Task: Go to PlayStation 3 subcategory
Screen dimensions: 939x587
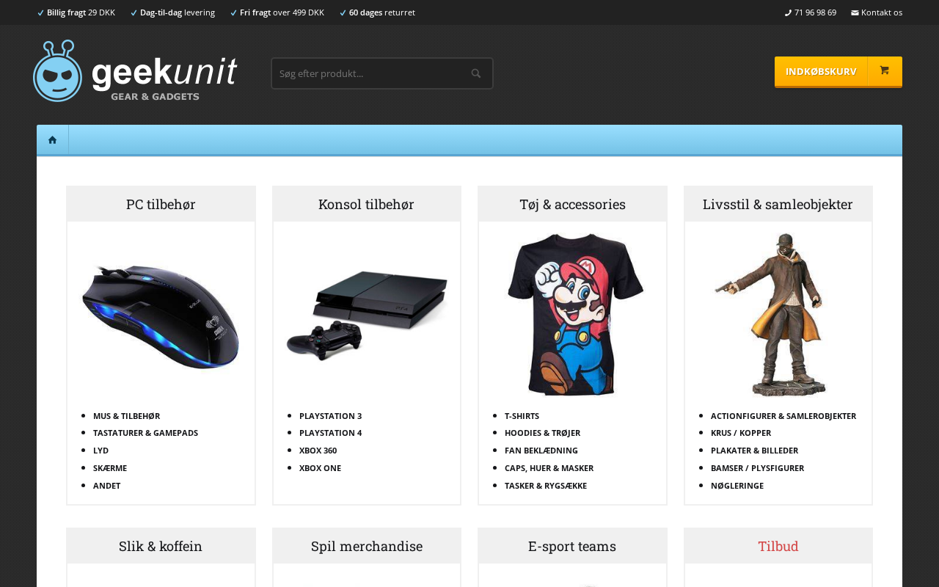Action: tap(330, 416)
